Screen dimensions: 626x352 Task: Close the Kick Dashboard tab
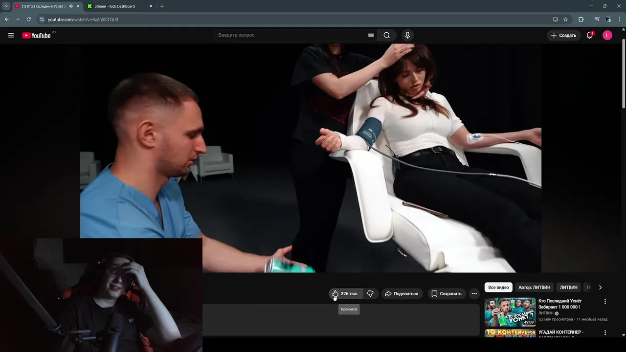151,6
